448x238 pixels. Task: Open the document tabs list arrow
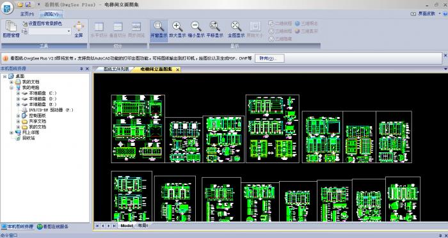point(445,69)
